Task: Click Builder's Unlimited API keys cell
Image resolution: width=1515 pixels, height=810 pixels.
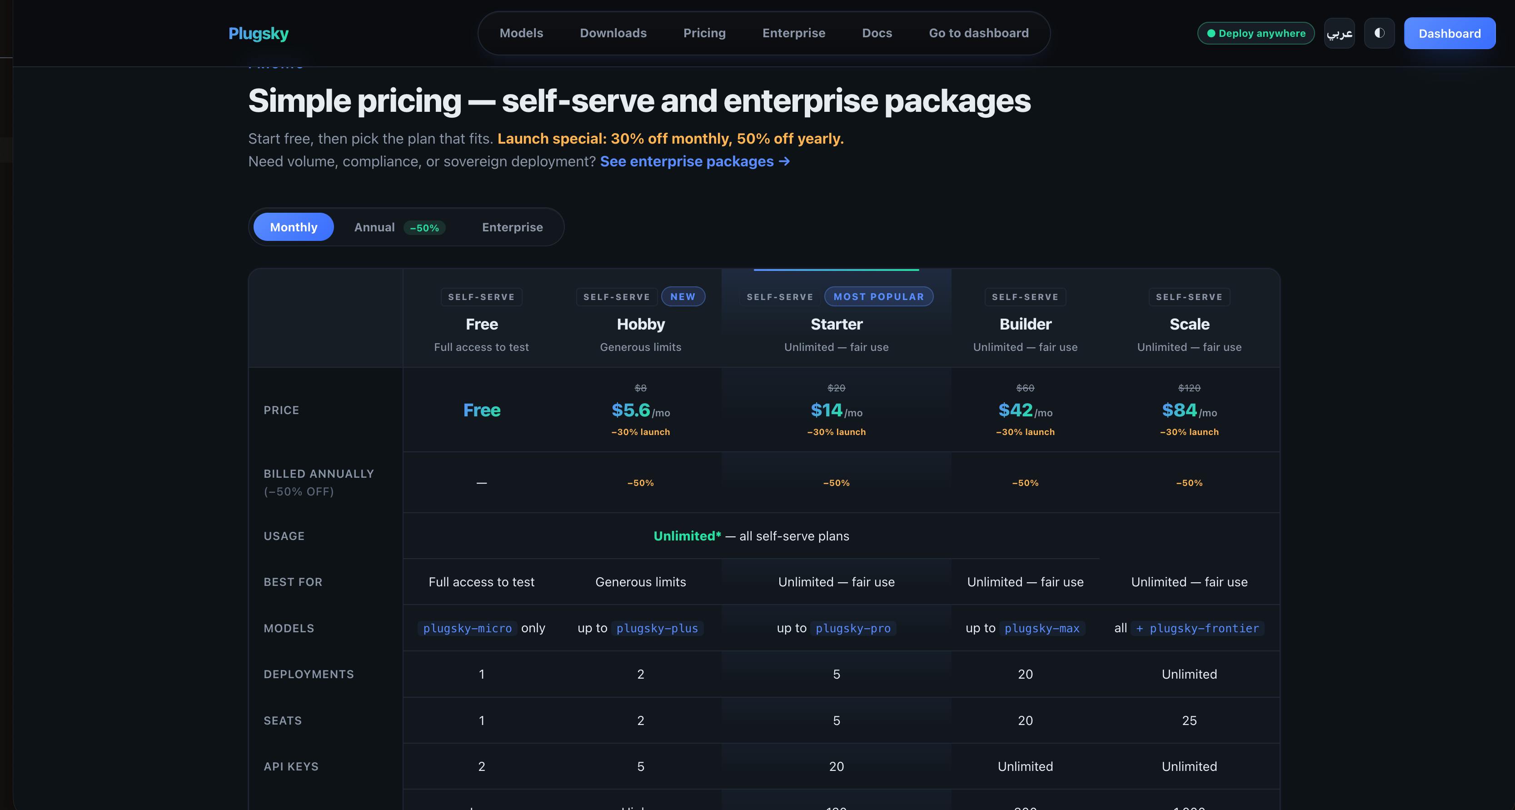Action: [1025, 766]
